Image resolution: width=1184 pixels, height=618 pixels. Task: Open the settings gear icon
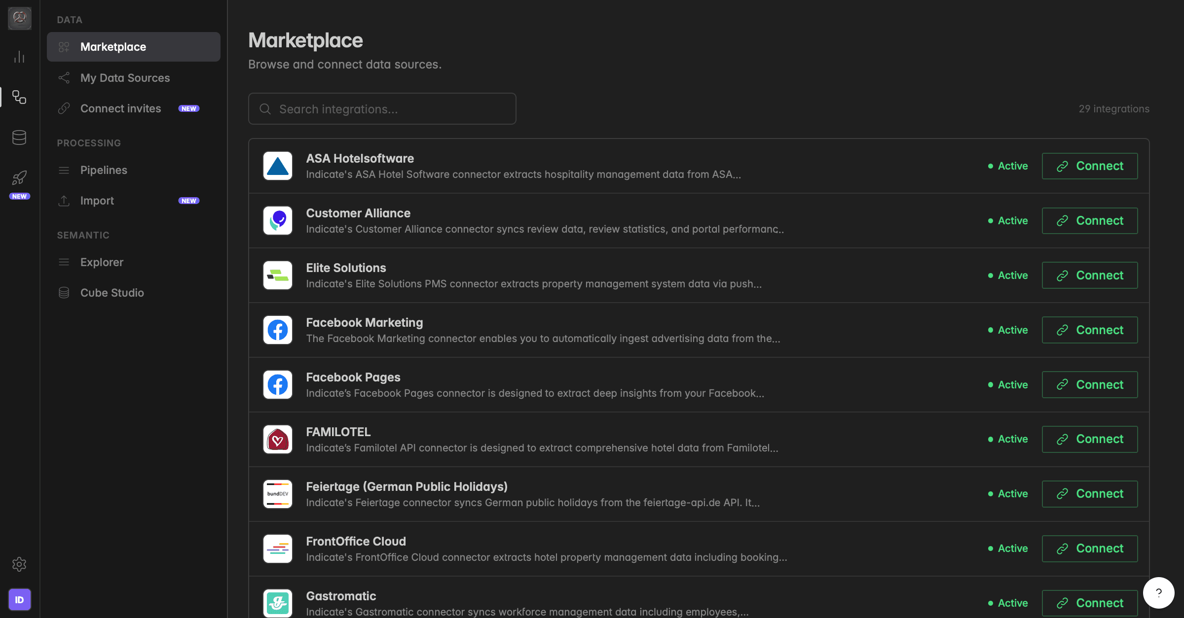(19, 564)
